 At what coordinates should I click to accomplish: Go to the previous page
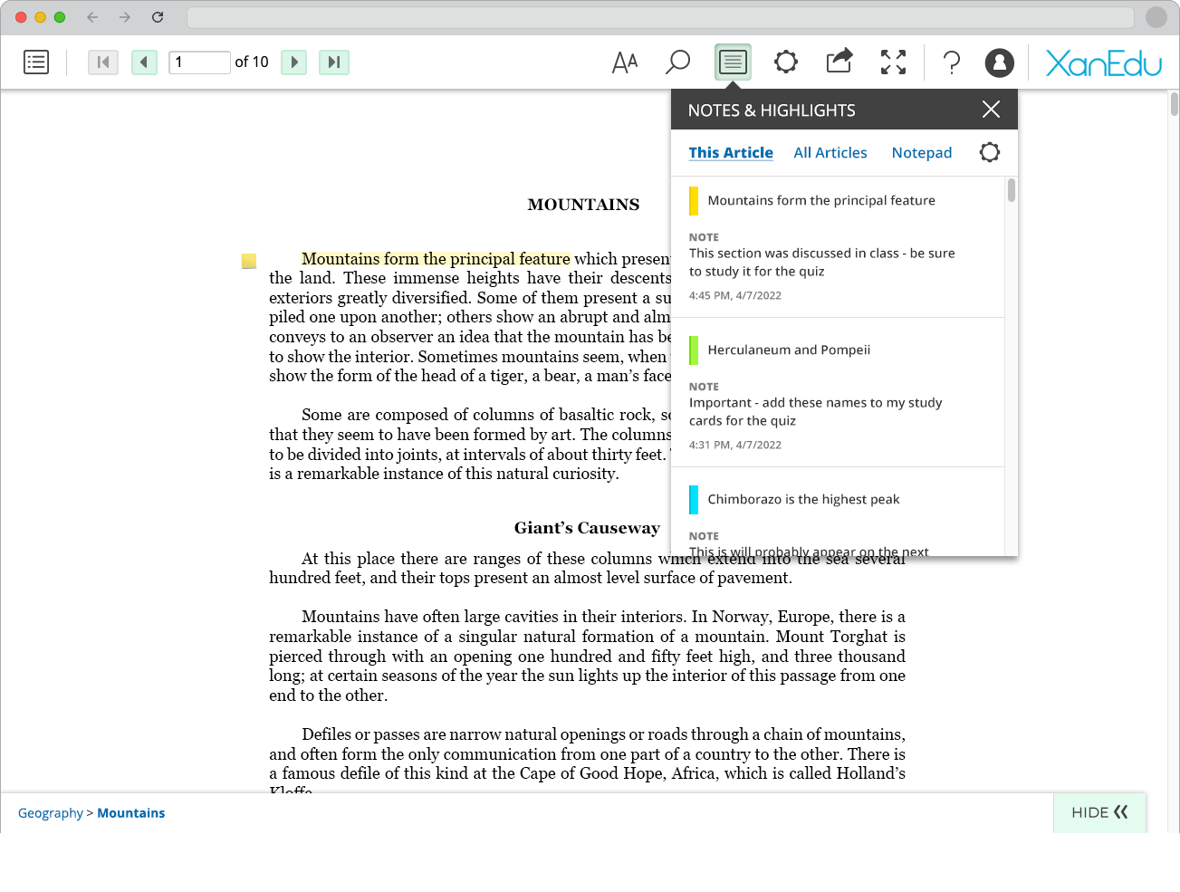point(144,62)
